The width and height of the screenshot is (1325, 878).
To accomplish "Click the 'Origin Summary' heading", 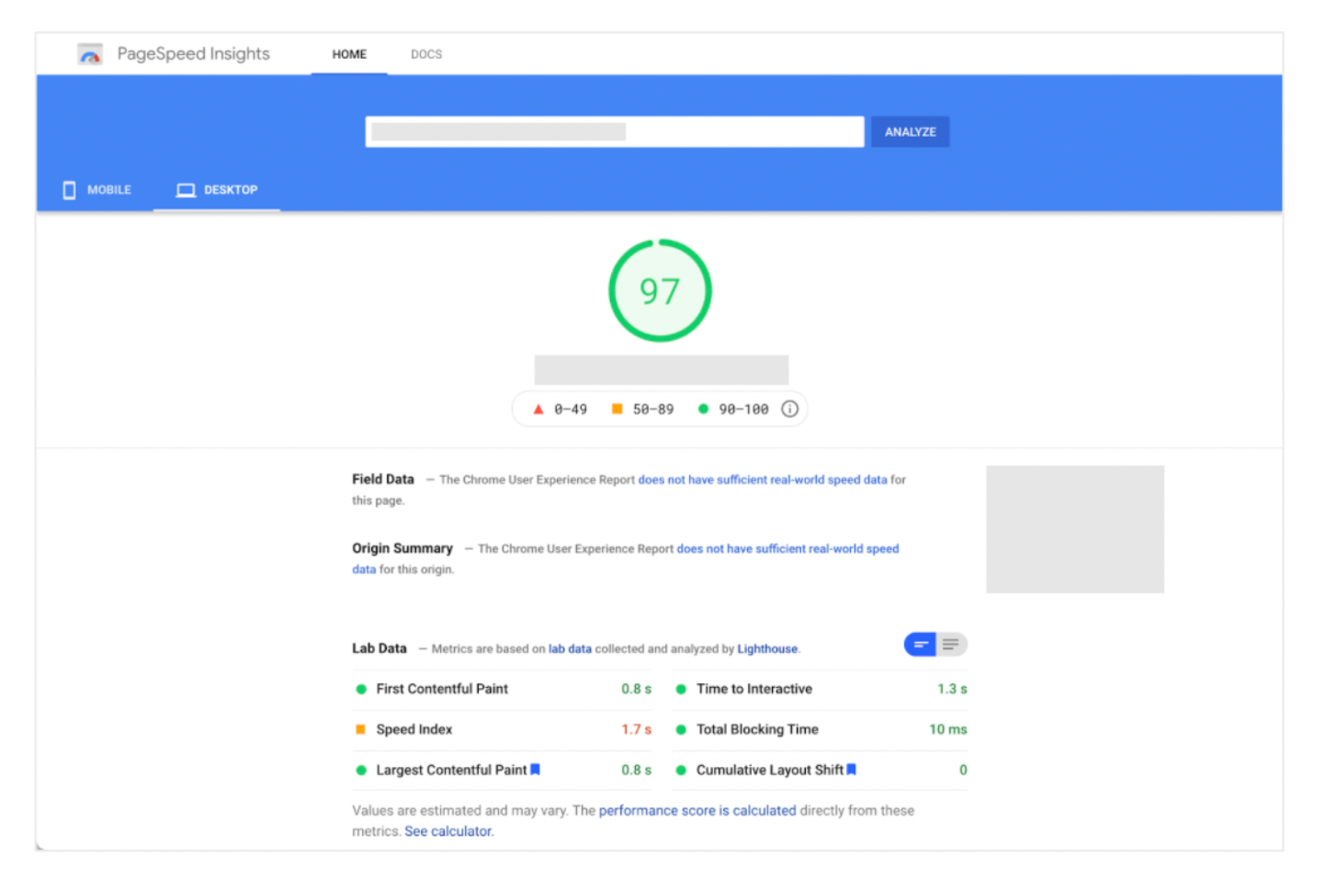I will [x=402, y=548].
